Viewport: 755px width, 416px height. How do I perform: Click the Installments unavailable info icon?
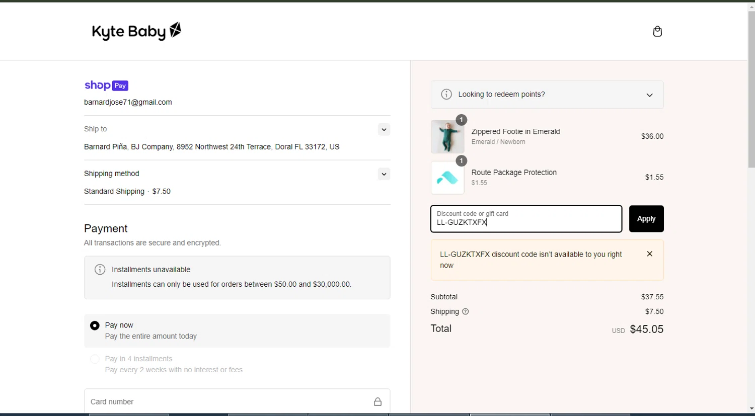[100, 270]
